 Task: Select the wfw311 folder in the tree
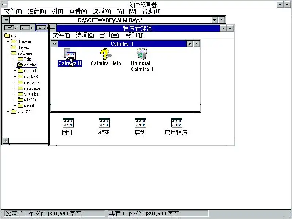coord(21,112)
